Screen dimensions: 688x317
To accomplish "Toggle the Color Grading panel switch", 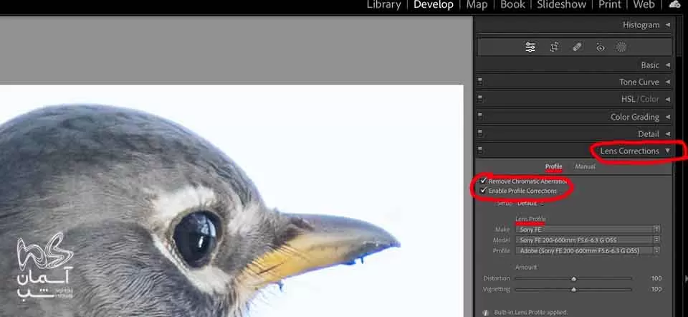I will [x=479, y=116].
